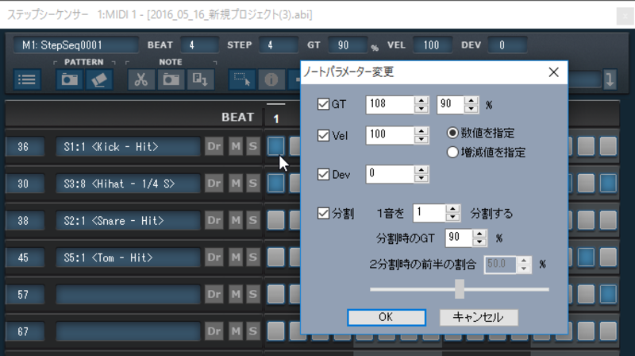635x356 pixels.
Task: Uncheck the Vel checkbox
Action: point(323,135)
